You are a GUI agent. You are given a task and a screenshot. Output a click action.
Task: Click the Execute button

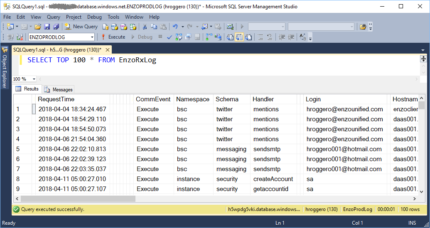[x=113, y=37]
